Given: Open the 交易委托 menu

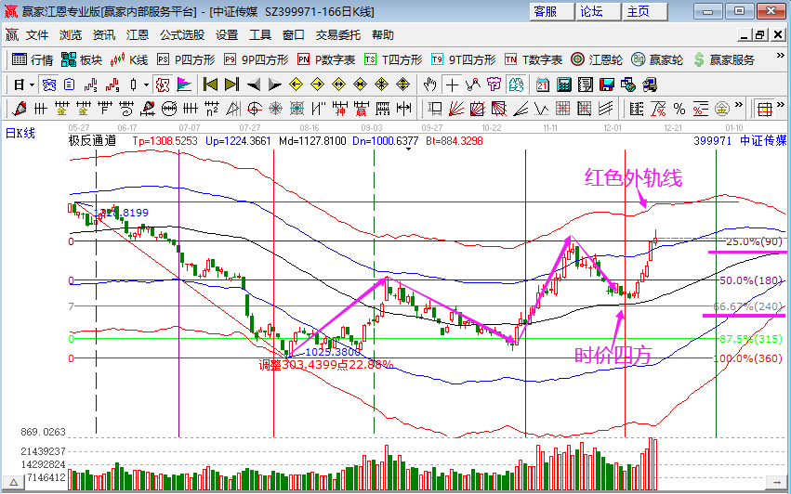Looking at the screenshot, I should [x=338, y=35].
